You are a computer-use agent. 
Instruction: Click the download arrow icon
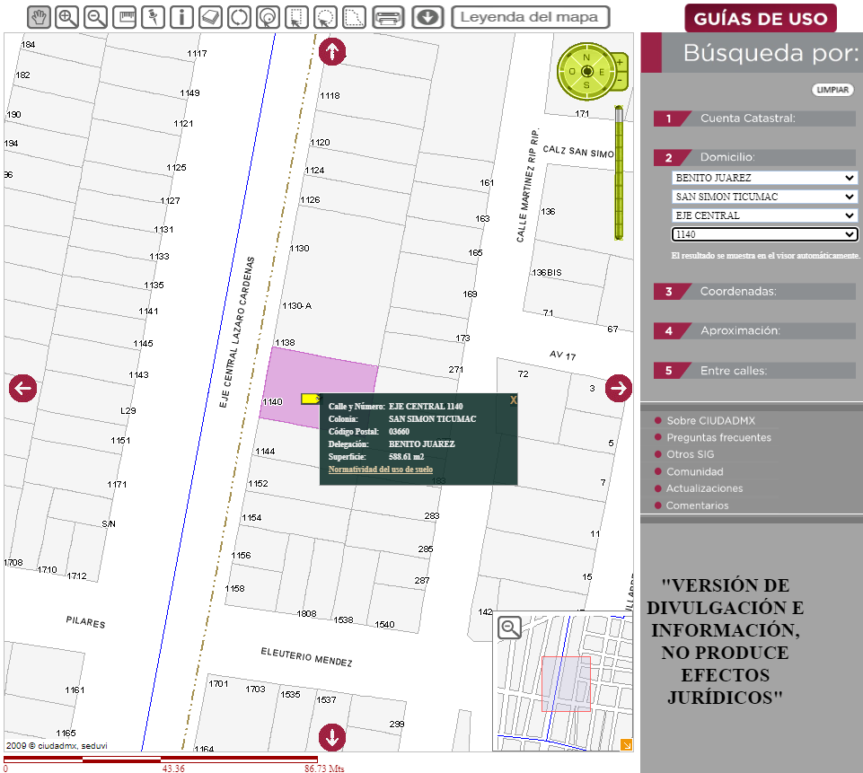pos(427,18)
